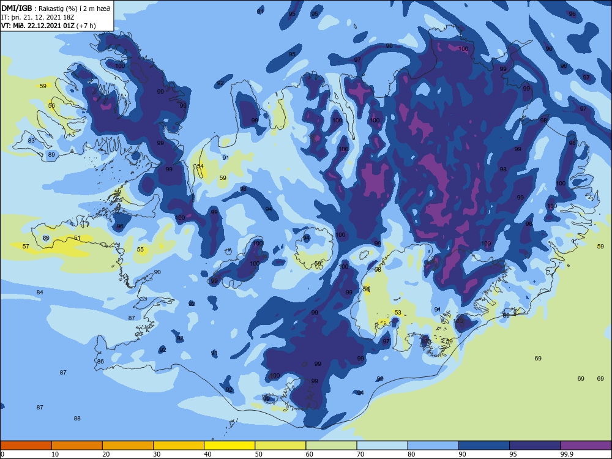Click the '70' tick label on legend
The width and height of the screenshot is (612, 459).
click(x=360, y=454)
